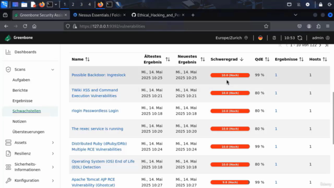
Task: Click severity bar for Ingreslock row
Action: (x=230, y=75)
